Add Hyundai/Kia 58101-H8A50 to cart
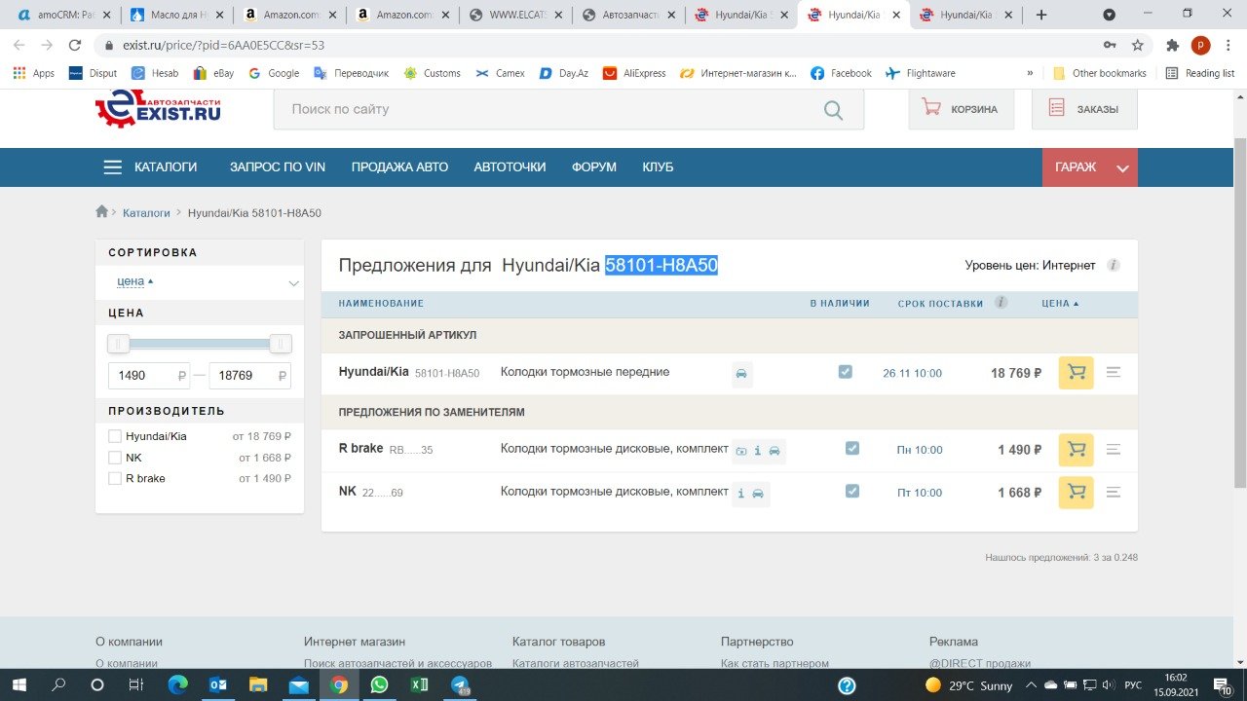 pos(1076,373)
